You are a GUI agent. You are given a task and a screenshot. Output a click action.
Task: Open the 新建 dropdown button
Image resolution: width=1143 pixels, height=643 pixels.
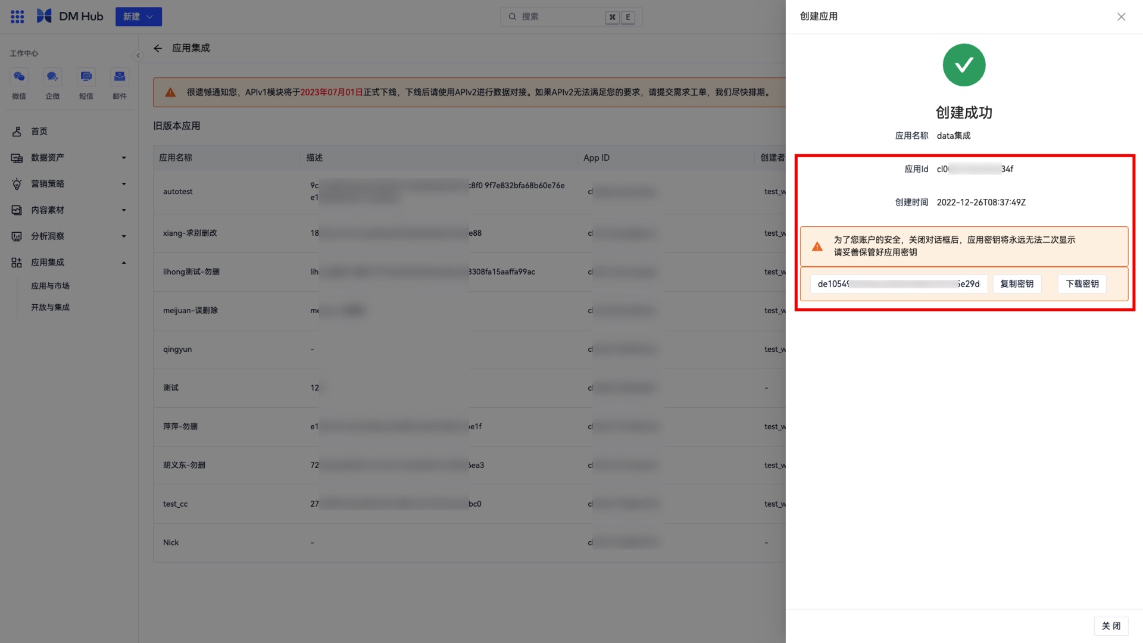(138, 17)
